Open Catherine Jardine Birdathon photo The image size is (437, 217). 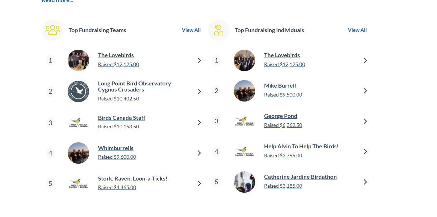244,182
